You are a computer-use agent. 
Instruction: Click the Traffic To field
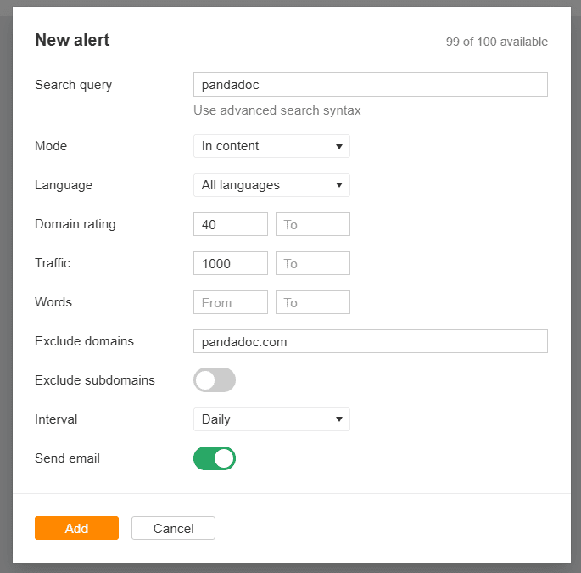[313, 263]
